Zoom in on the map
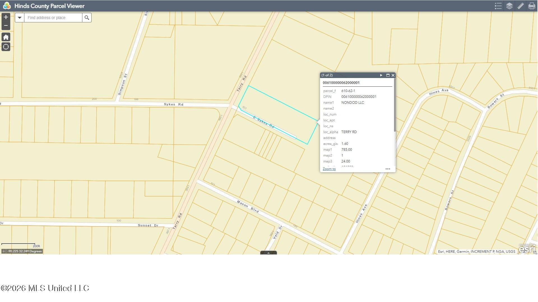Viewport: 538px width, 302px height. point(6,17)
